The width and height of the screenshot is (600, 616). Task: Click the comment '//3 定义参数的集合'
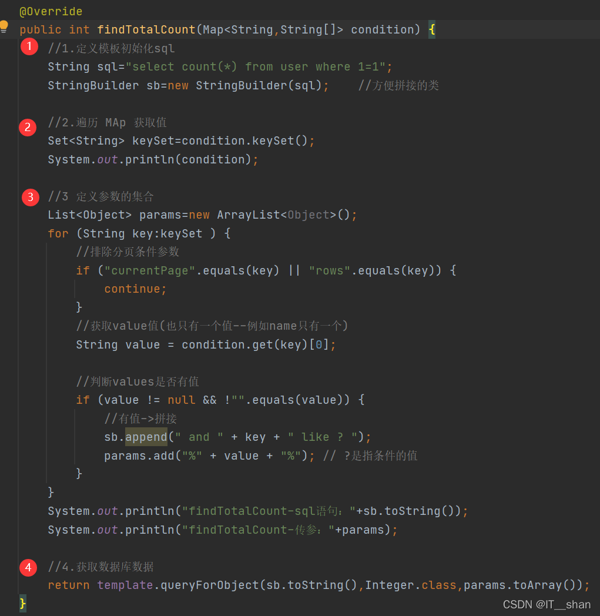click(100, 196)
